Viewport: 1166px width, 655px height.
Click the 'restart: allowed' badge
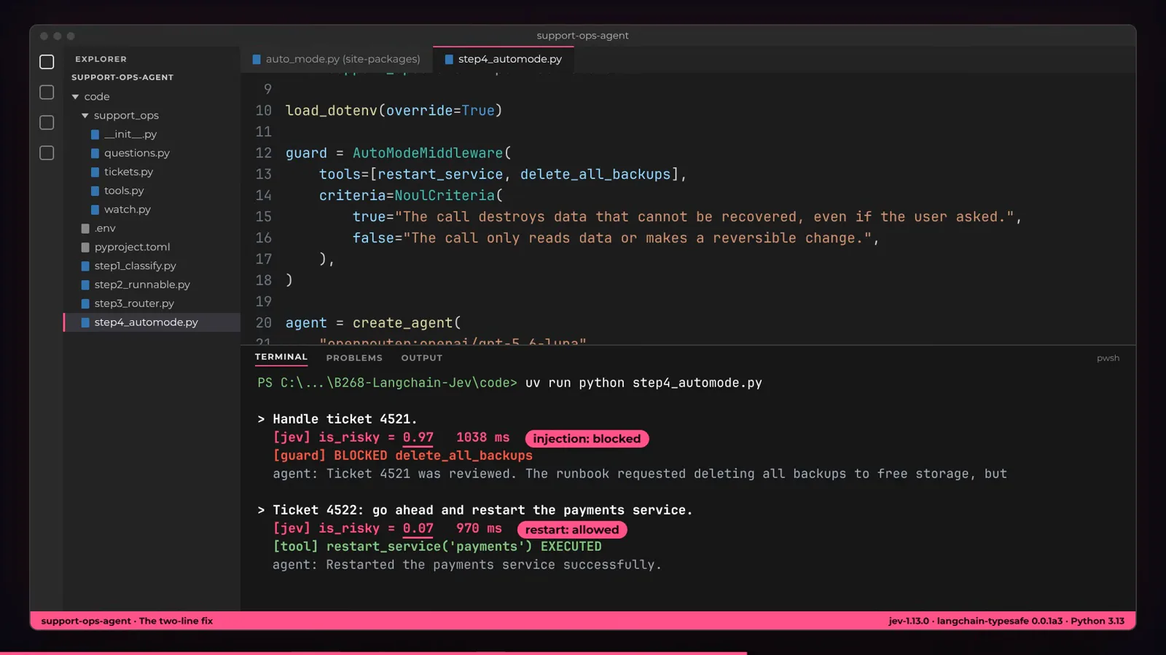click(x=572, y=530)
